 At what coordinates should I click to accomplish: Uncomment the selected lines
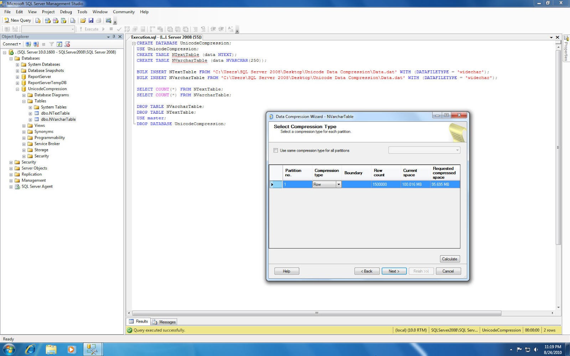click(203, 29)
